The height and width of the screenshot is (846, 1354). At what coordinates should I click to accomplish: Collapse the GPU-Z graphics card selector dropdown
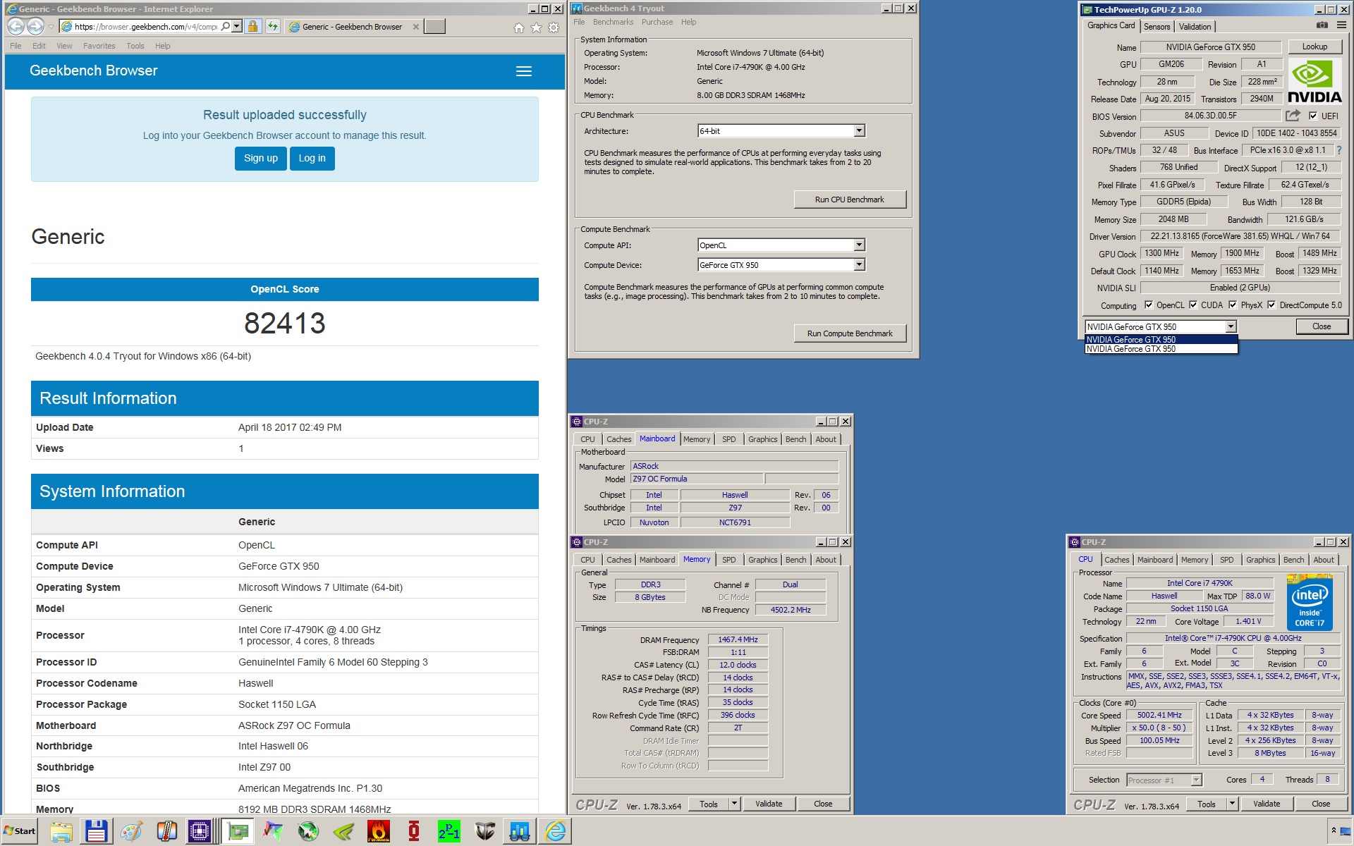click(1231, 326)
